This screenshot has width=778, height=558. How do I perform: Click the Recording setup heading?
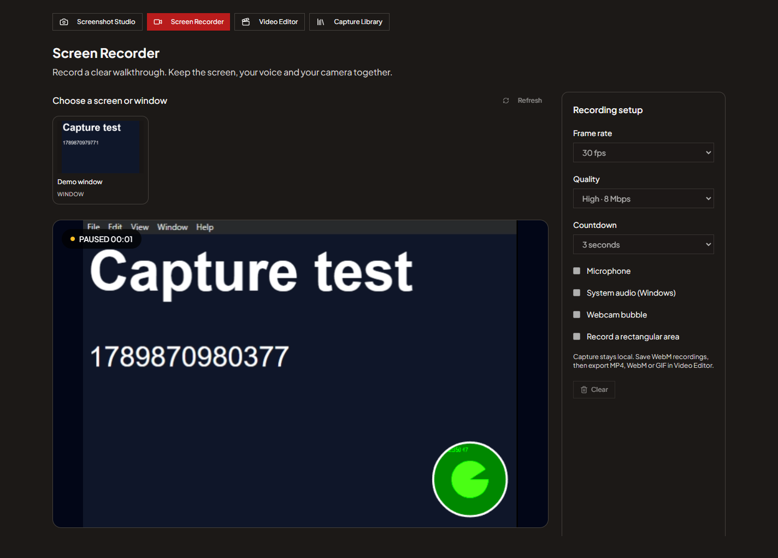[x=608, y=110]
